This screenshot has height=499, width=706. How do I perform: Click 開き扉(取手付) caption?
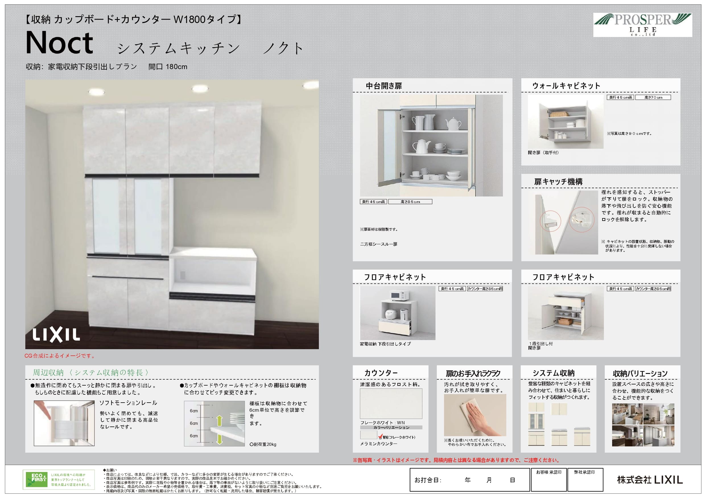pos(543,152)
